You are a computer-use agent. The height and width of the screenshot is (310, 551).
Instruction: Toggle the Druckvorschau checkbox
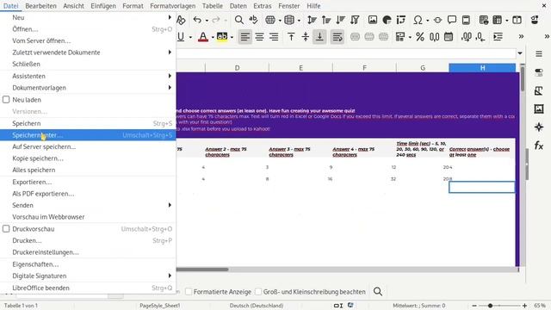(x=6, y=229)
